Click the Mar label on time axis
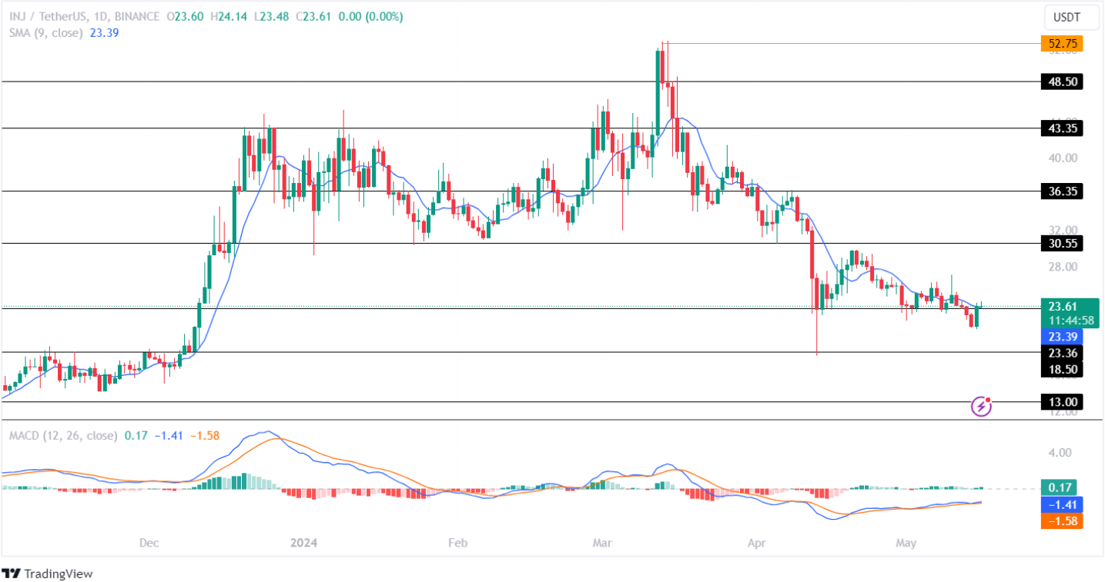 [602, 544]
